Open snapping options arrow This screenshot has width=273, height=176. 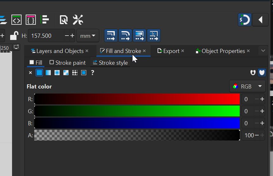[260, 20]
